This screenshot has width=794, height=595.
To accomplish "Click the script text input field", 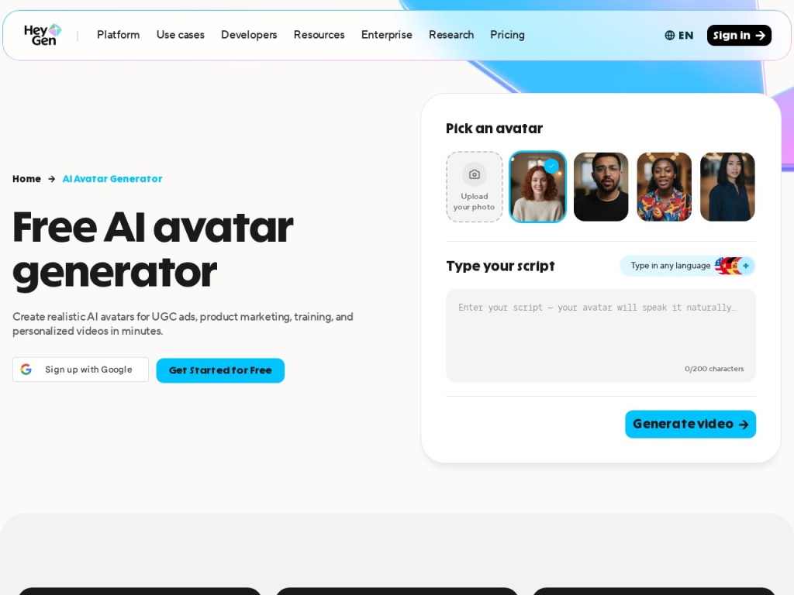I will [x=601, y=335].
